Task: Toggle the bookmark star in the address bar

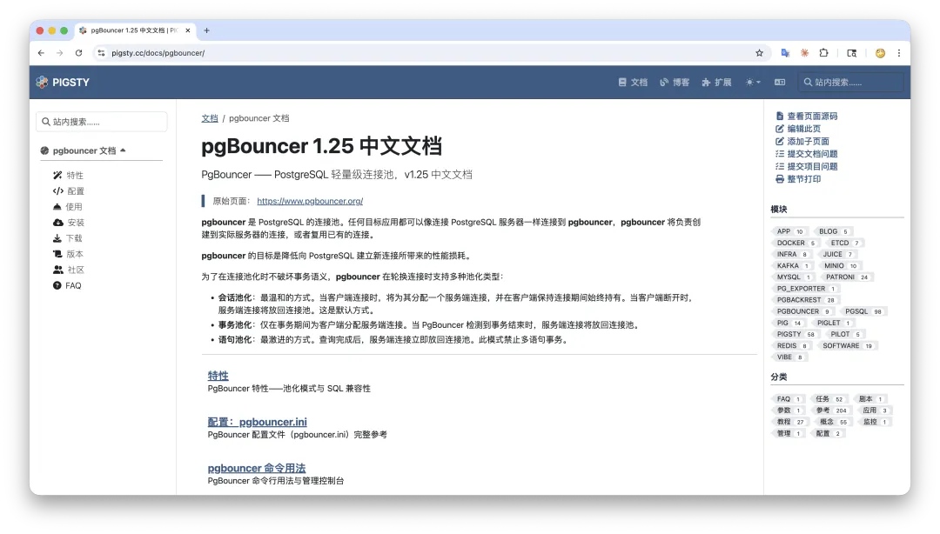Action: point(761,52)
